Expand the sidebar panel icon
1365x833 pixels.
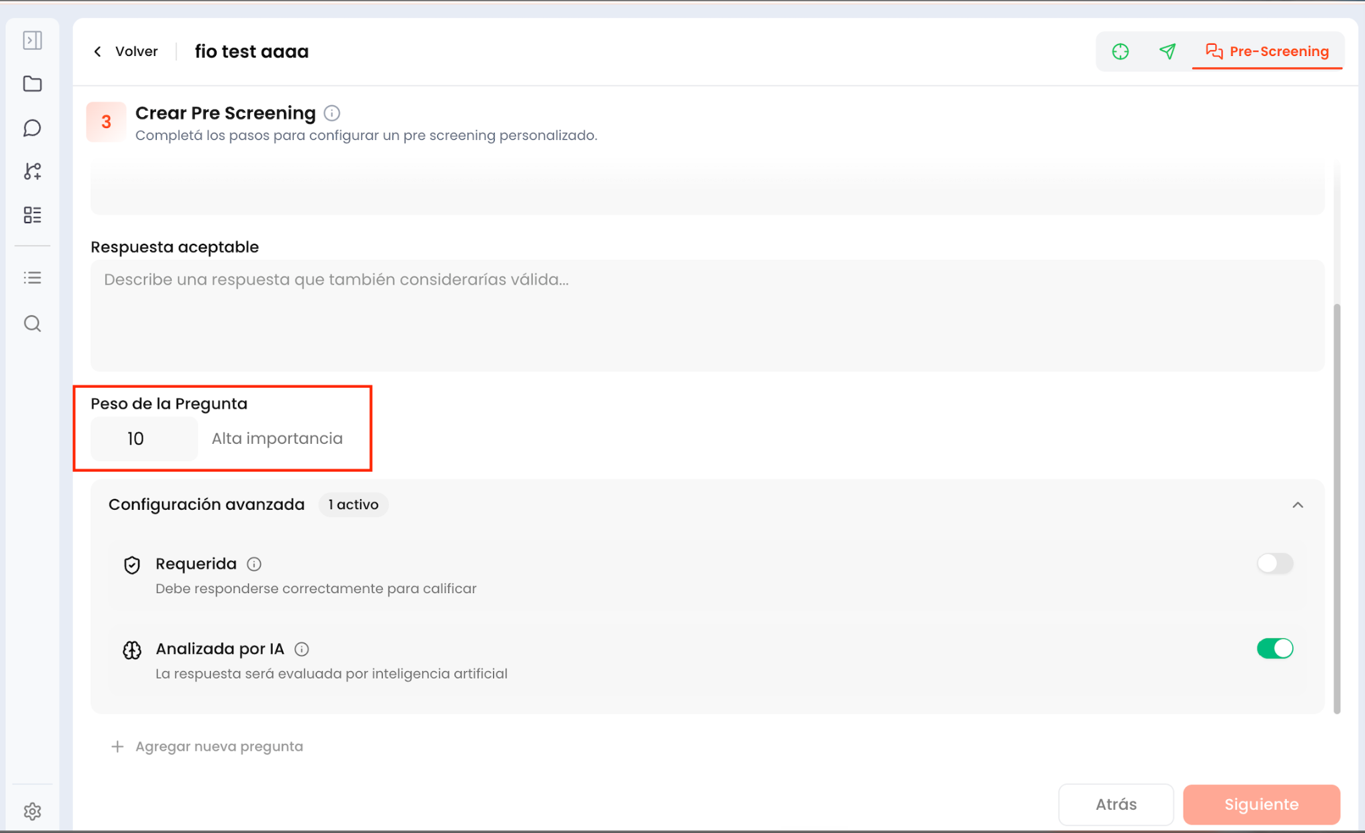click(32, 41)
